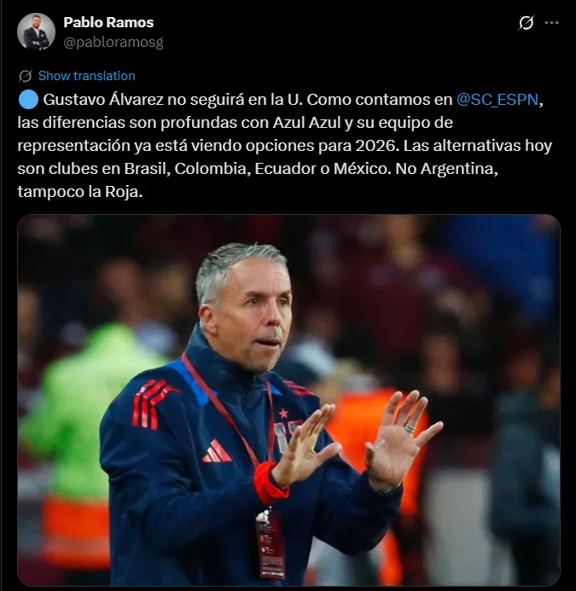Open the @SC_ESPN mention
The height and width of the screenshot is (591, 576).
click(497, 100)
